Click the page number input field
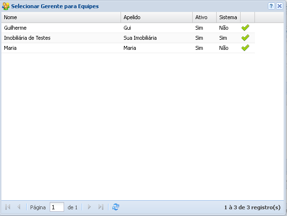287x216 pixels. point(56,207)
